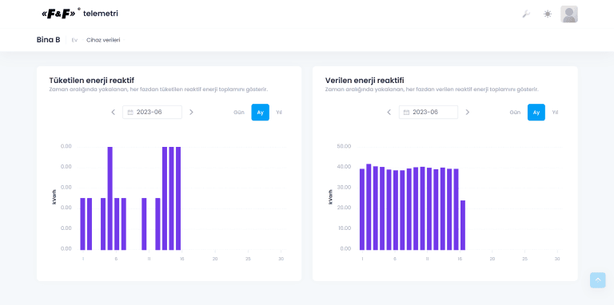Open the Cihaz verileri breadcrumb link
This screenshot has height=305, width=614.
click(103, 40)
